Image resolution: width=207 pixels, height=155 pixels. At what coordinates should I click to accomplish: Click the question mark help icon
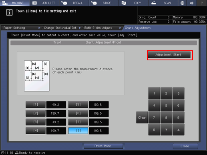[x=202, y=3]
